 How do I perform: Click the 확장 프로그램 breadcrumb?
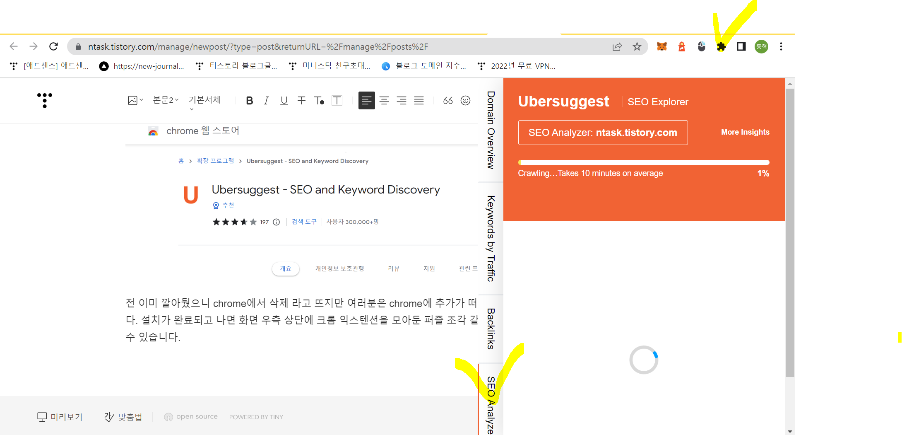point(215,161)
